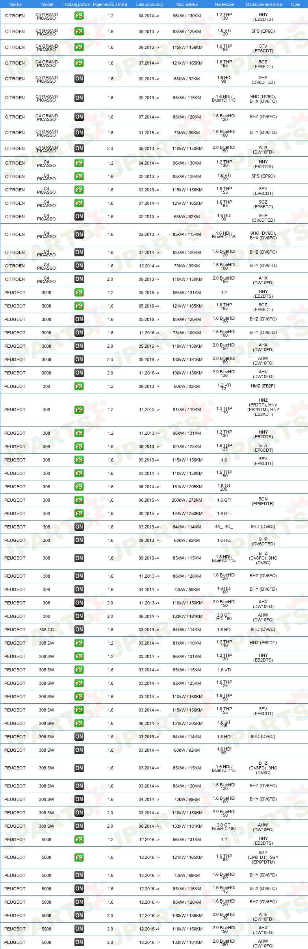Click the Pojemność silnika column header

click(110, 4)
